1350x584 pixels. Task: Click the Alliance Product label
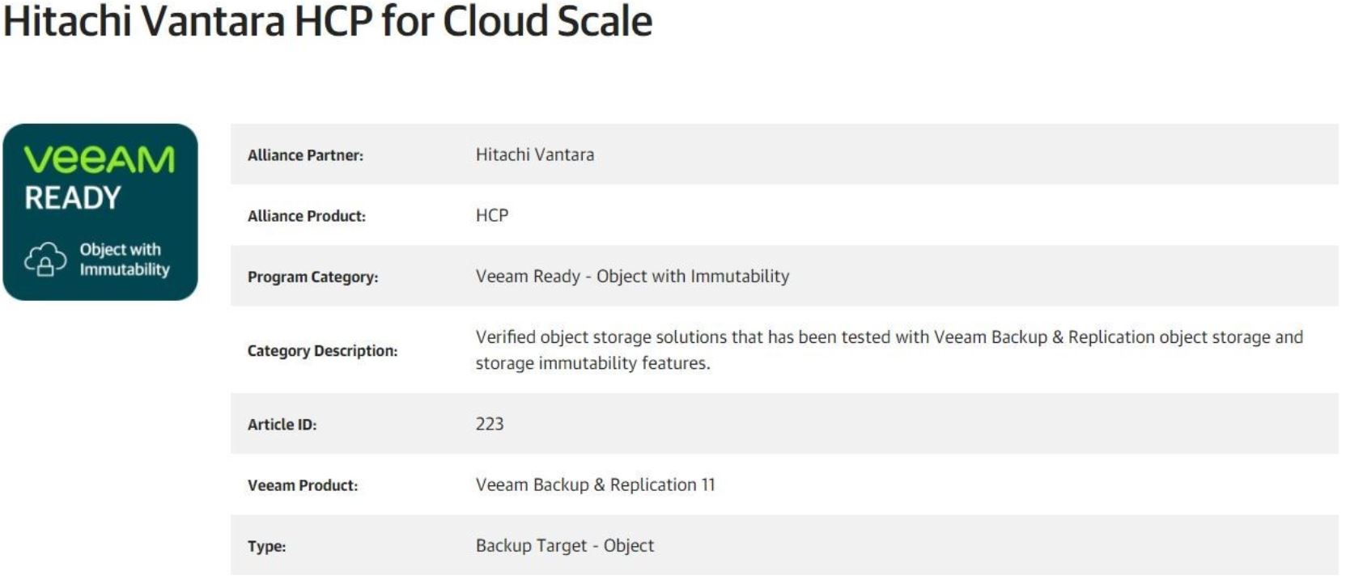[307, 216]
